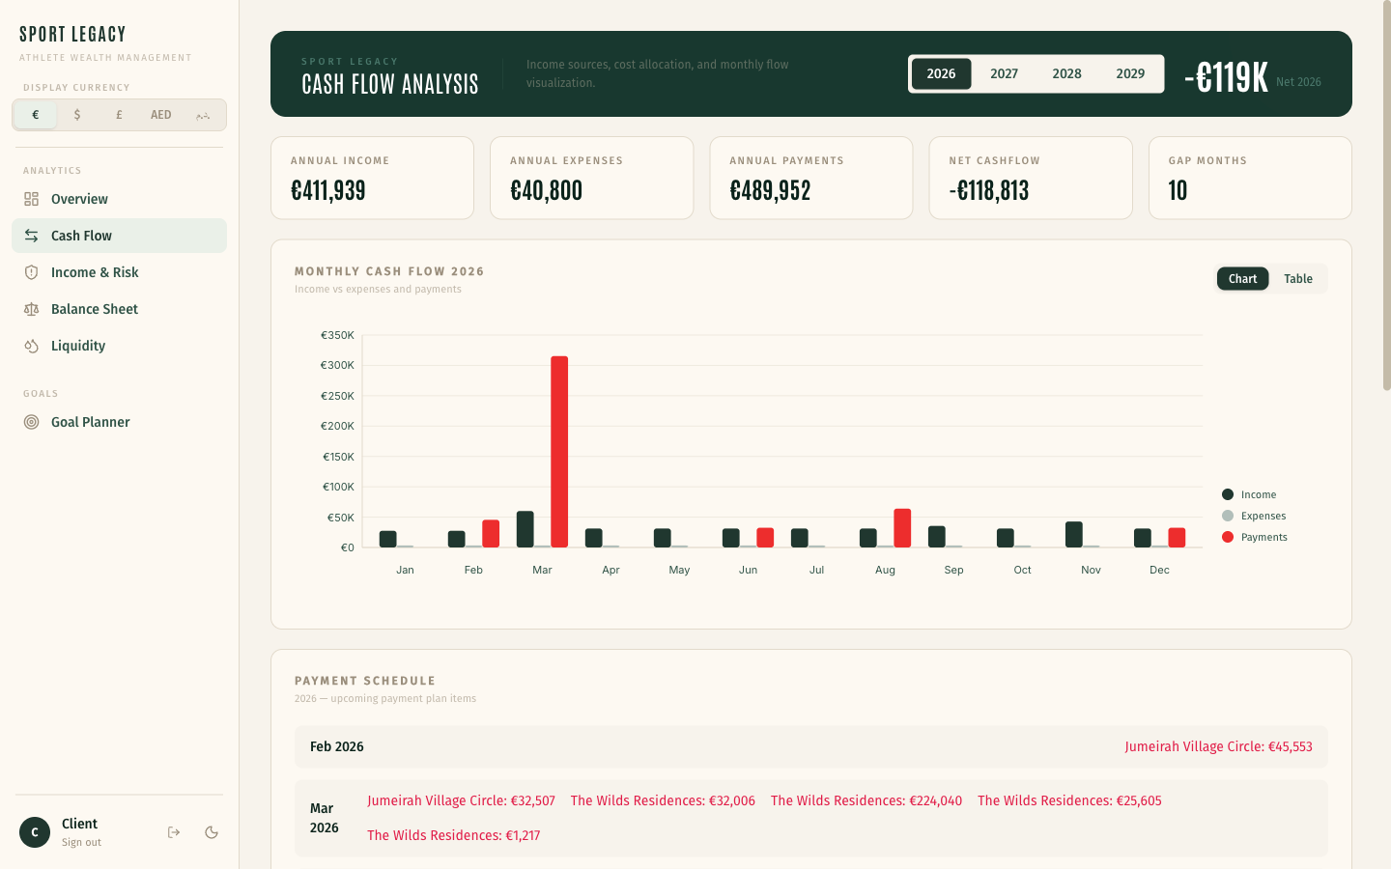Open the Overview dashboard icon
Image resolution: width=1391 pixels, height=869 pixels.
coord(33,199)
